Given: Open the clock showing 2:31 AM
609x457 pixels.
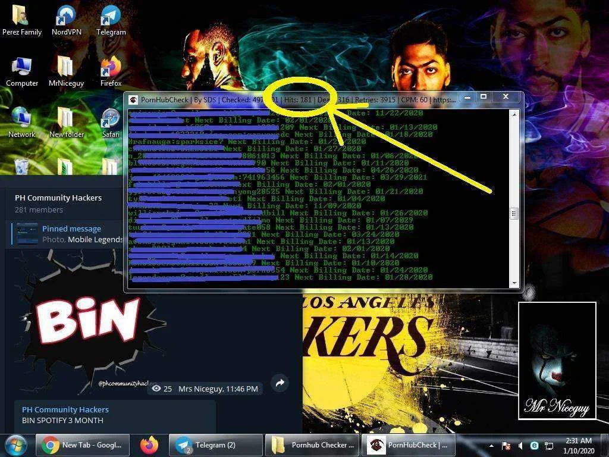Looking at the screenshot, I should [579, 446].
